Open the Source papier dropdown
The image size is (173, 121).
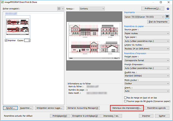pos(146,33)
